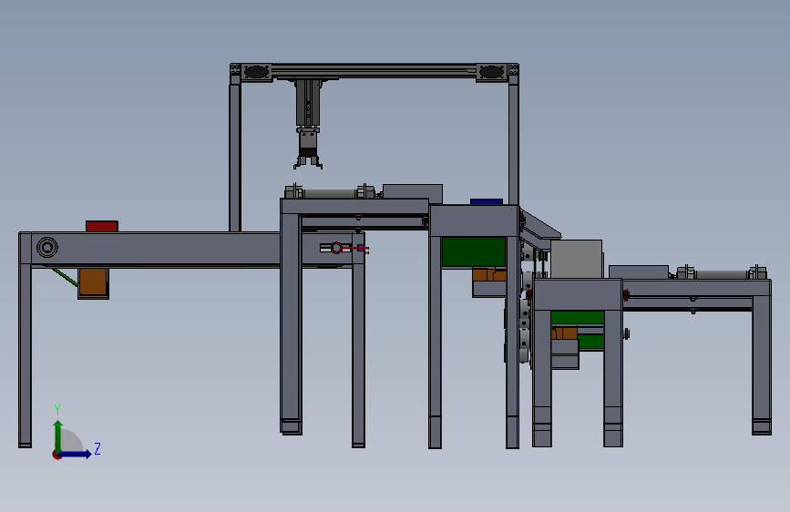Viewport: 790px width, 512px height.
Task: Click the right black oval on the gantry beam
Action: 491,72
